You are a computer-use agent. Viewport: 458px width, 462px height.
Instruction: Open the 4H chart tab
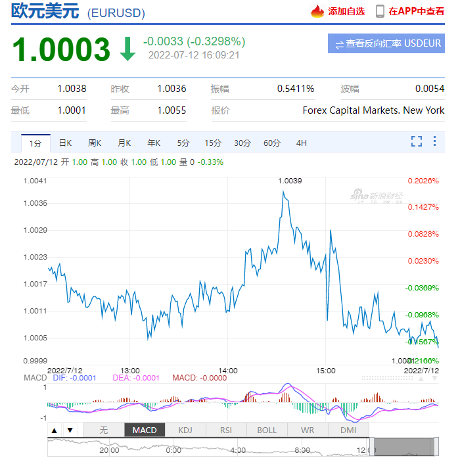pos(301,143)
